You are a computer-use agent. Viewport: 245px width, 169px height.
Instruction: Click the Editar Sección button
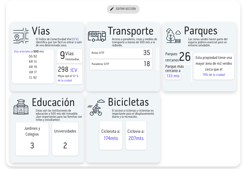123,9
